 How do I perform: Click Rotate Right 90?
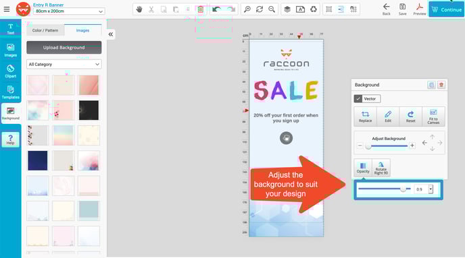pyautogui.click(x=381, y=168)
